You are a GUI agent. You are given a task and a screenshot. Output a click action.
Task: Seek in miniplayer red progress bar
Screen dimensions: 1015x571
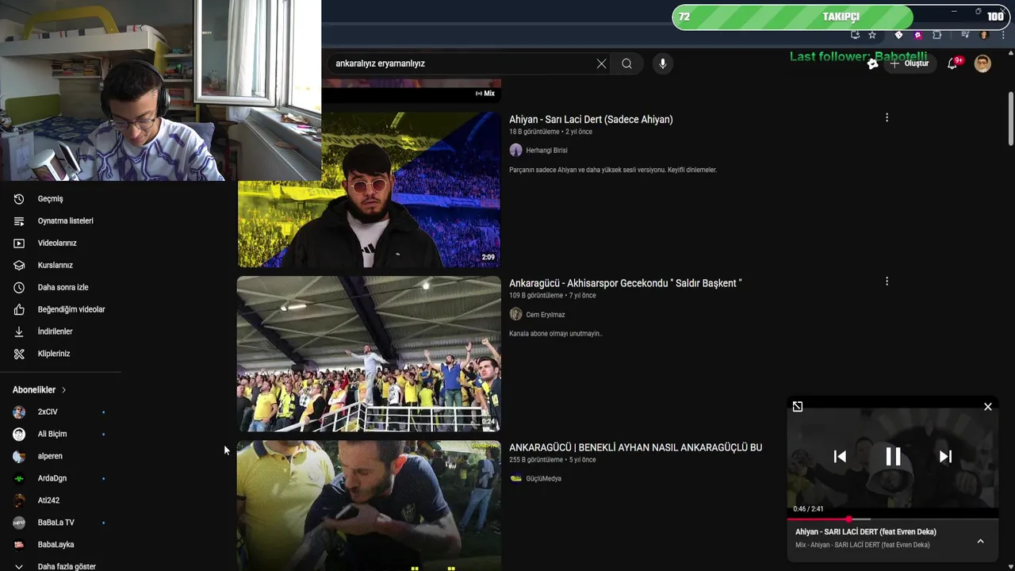pyautogui.click(x=893, y=519)
